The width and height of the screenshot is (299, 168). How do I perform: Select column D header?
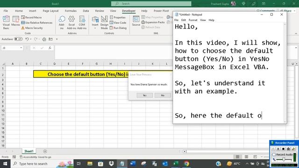54,64
